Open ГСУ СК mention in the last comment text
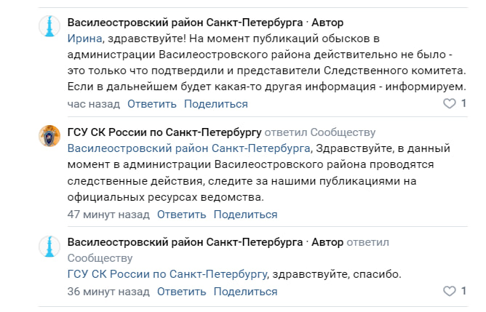486x312 pixels. point(167,275)
